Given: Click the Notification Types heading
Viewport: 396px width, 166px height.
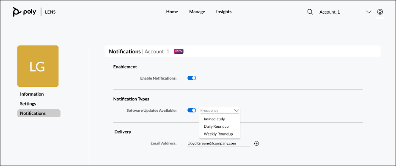Looking at the screenshot, I should [x=131, y=99].
